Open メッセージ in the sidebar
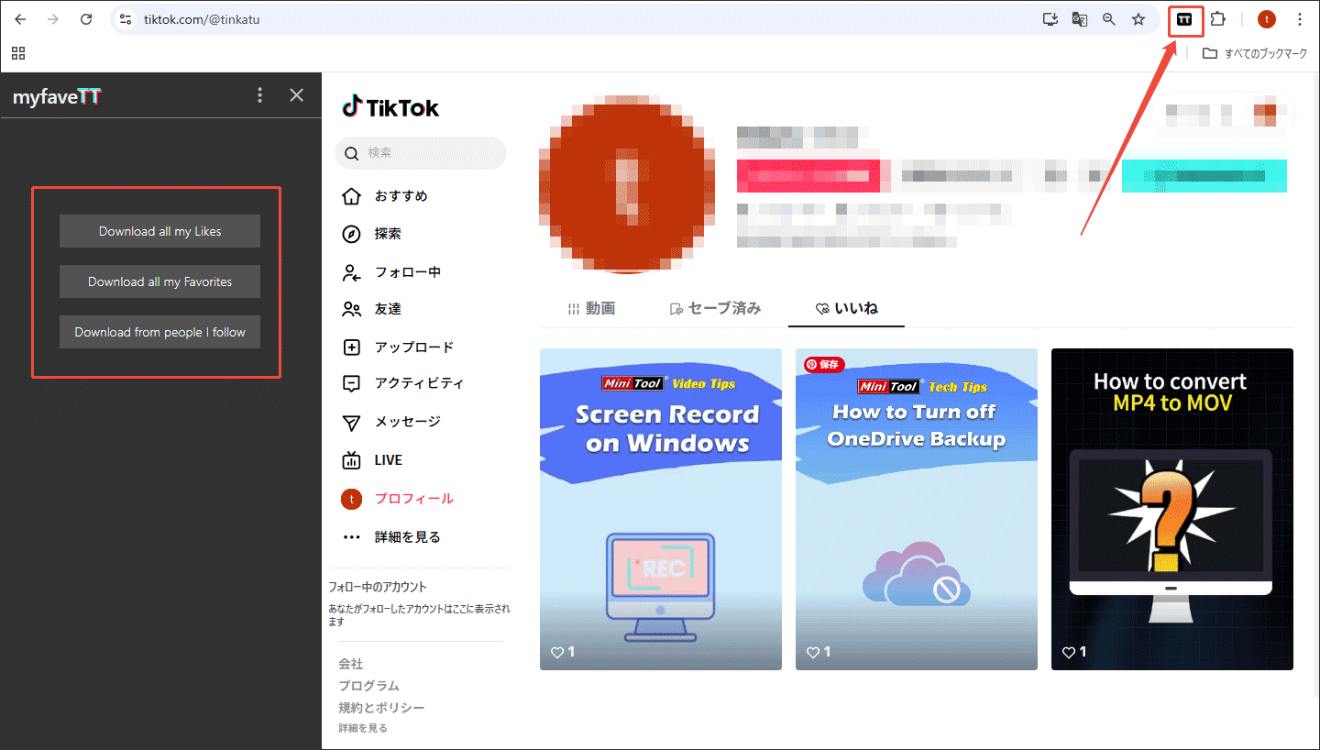The width and height of the screenshot is (1320, 750). coord(391,422)
